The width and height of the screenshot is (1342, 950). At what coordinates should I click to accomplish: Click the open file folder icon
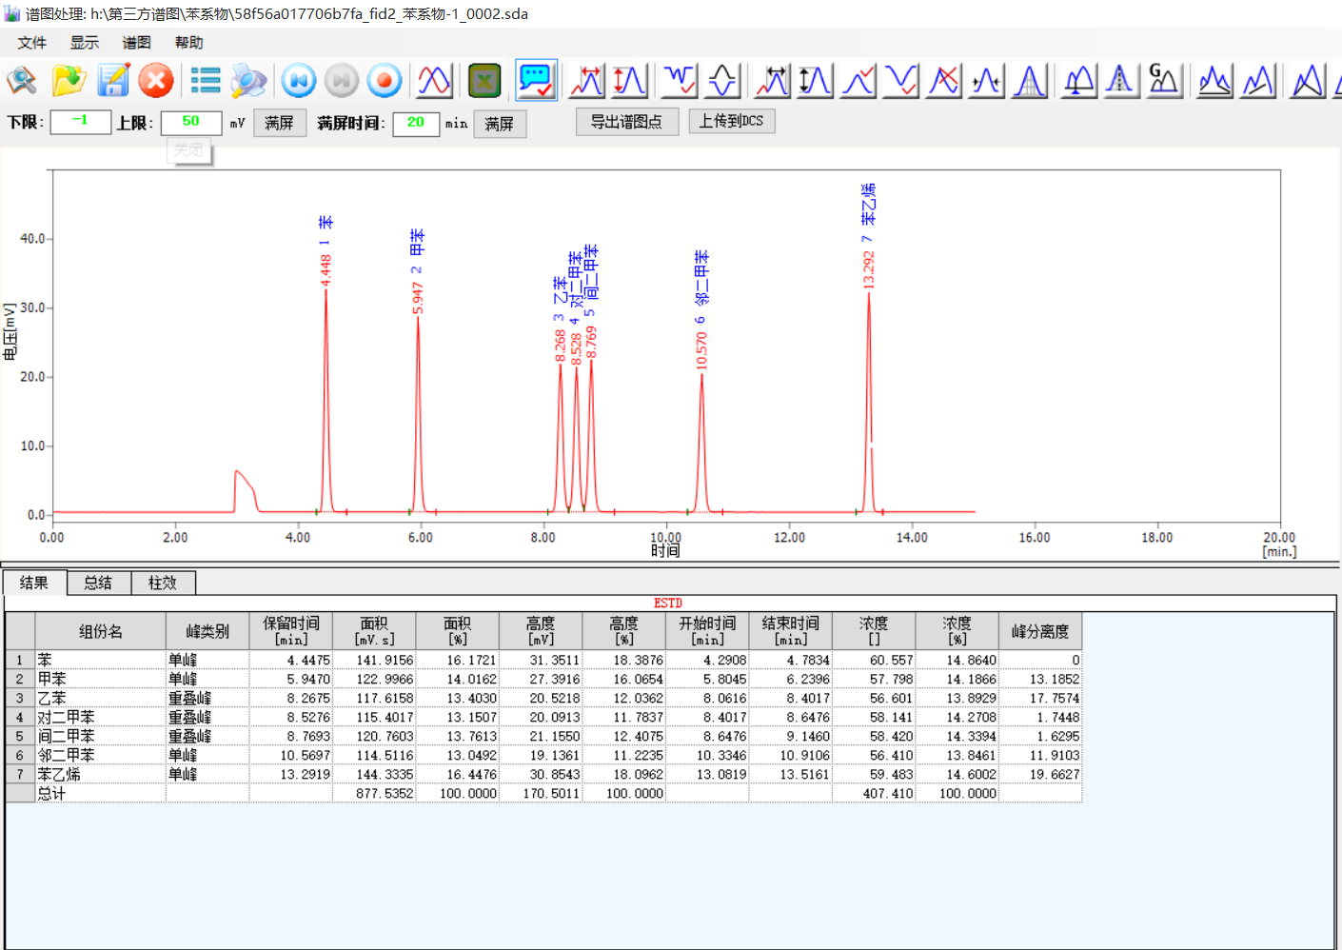click(69, 81)
